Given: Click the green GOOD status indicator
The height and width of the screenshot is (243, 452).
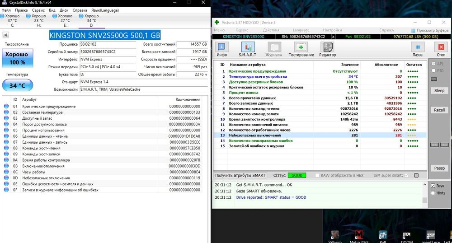Looking at the screenshot, I should pyautogui.click(x=297, y=175).
